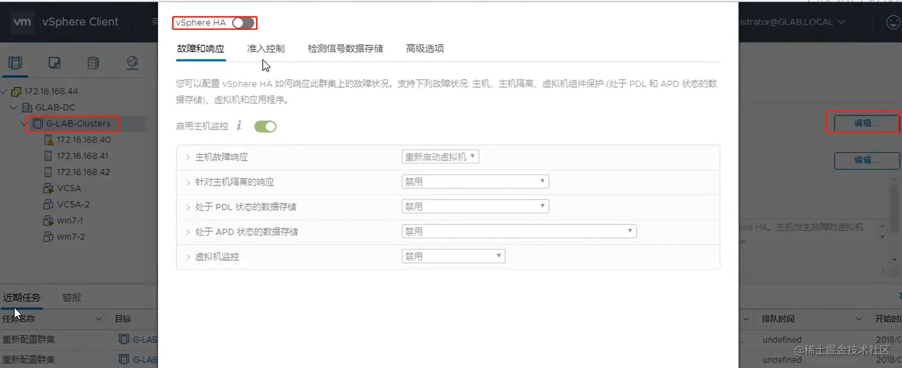Open the 任务名称 column filter chevron
The image size is (902, 368).
(99, 320)
